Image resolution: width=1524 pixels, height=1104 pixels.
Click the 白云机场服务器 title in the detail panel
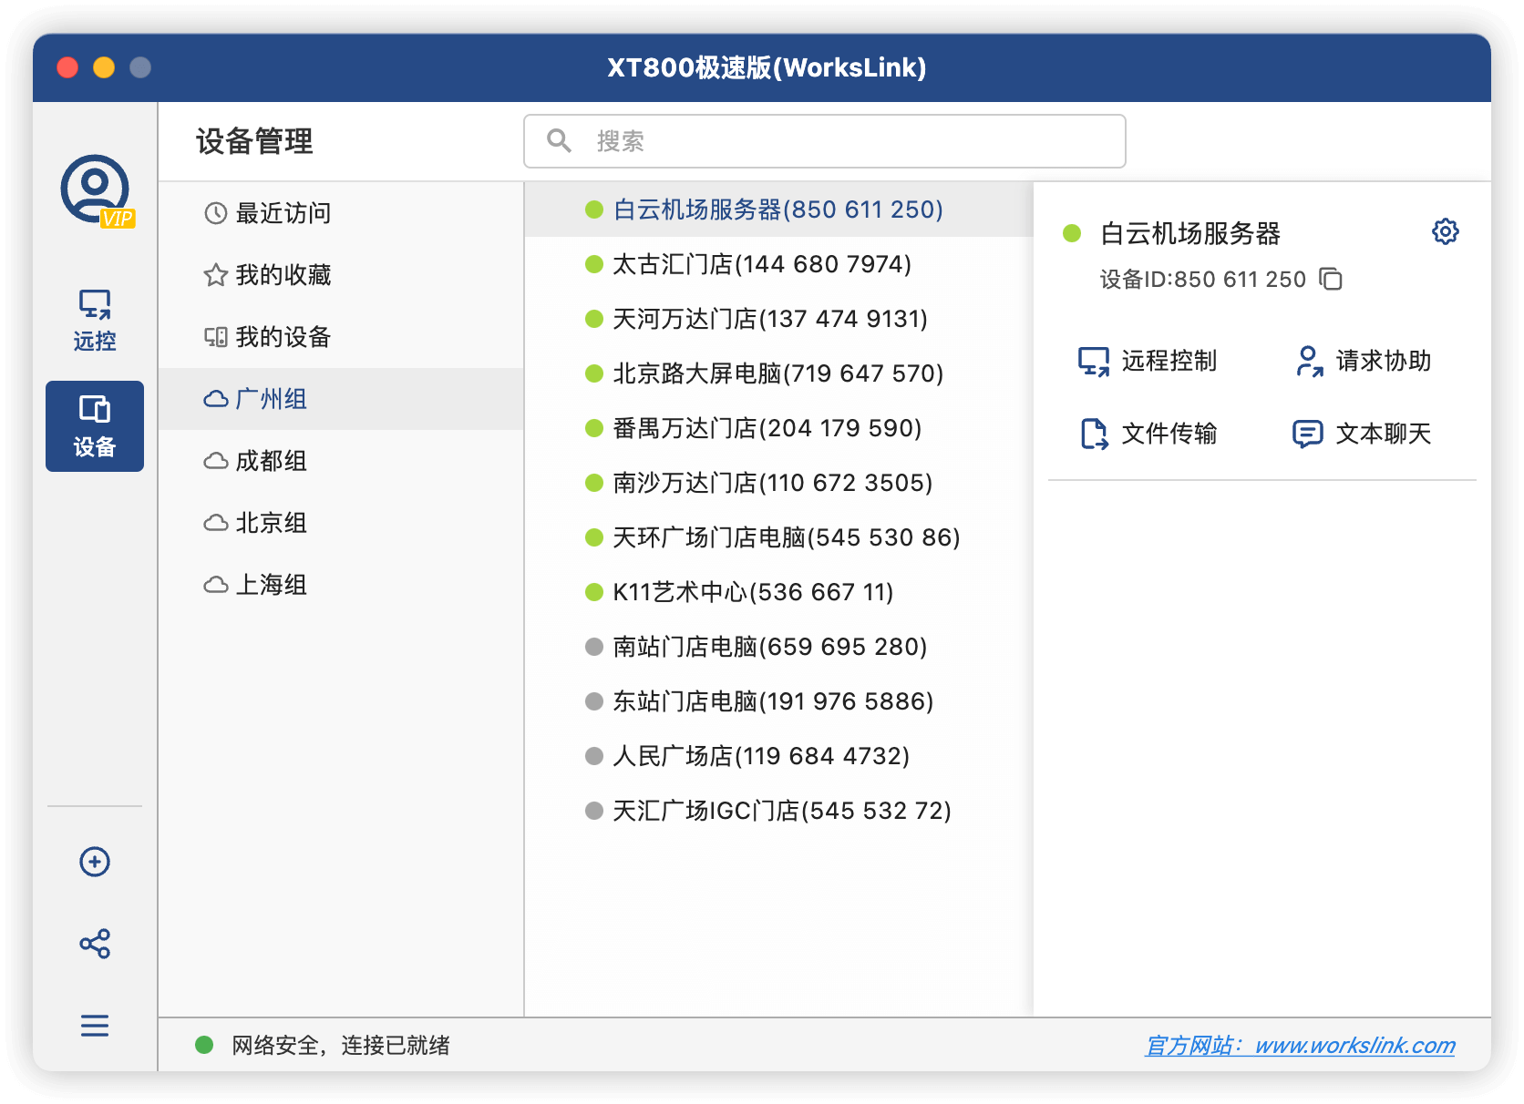point(1190,233)
